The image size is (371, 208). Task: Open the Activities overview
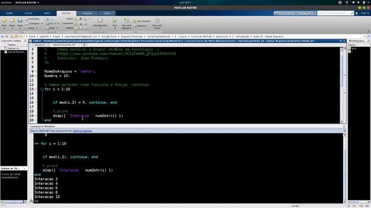pyautogui.click(x=6, y=2)
